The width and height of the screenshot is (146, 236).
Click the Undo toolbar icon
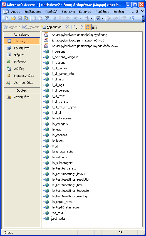76,18
